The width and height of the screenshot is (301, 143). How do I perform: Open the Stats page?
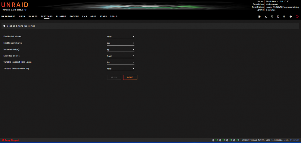[x=103, y=16]
